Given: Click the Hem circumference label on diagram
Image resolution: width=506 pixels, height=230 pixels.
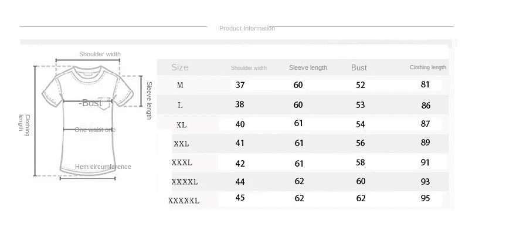Looking at the screenshot, I should click(103, 167).
